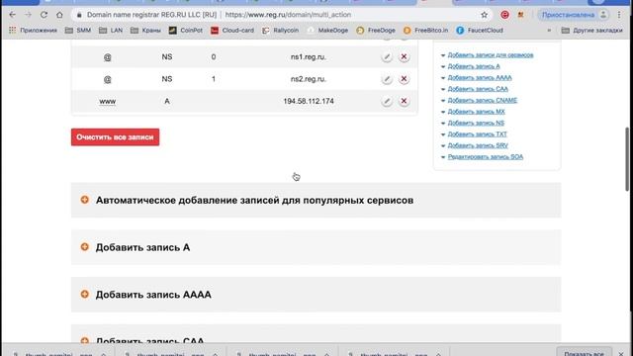The height and width of the screenshot is (356, 633).
Task: Open the FreeDoge bookmark
Action: (376, 31)
